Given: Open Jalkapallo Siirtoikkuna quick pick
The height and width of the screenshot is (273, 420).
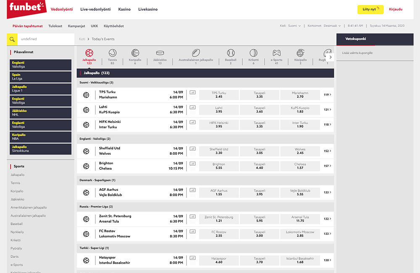Looking at the screenshot, I should click(x=41, y=149).
